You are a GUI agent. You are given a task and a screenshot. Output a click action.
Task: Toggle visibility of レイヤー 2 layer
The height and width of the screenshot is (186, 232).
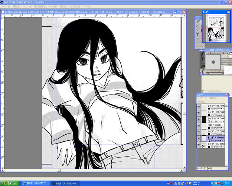click(x=199, y=145)
